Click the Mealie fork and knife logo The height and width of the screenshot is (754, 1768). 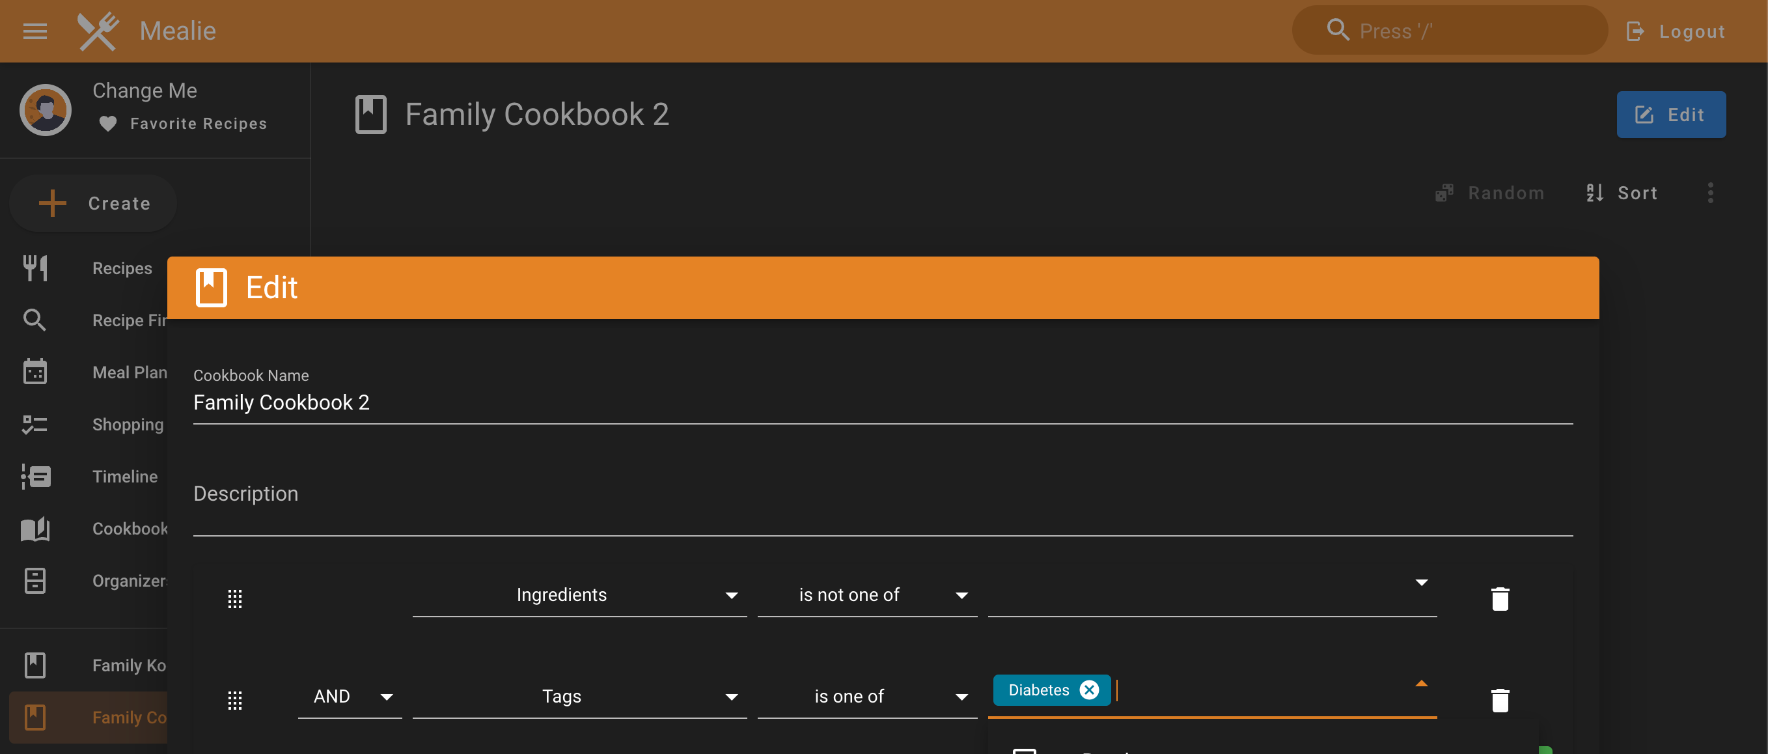[x=98, y=31]
